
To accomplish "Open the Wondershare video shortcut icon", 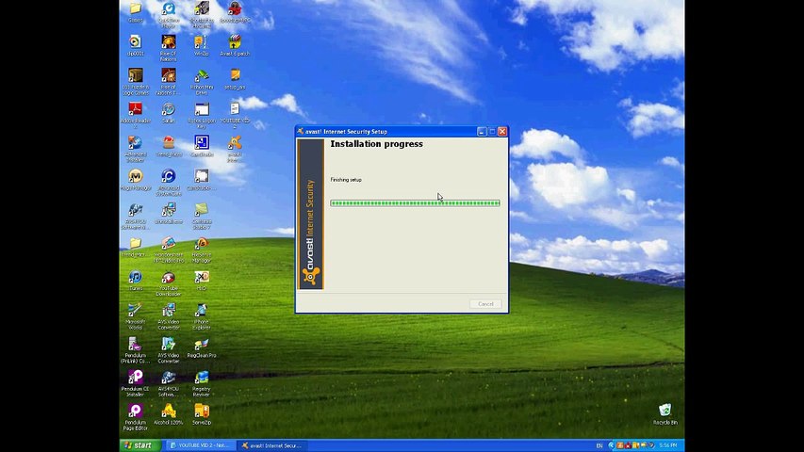I will point(168,249).
